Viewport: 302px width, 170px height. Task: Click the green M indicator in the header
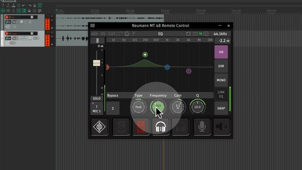[x=201, y=34]
